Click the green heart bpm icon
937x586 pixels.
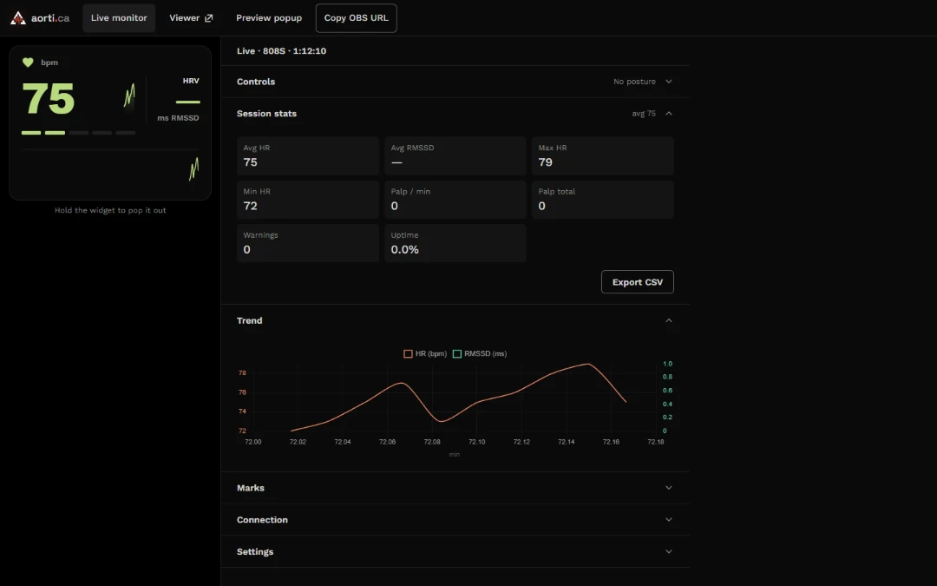point(28,63)
